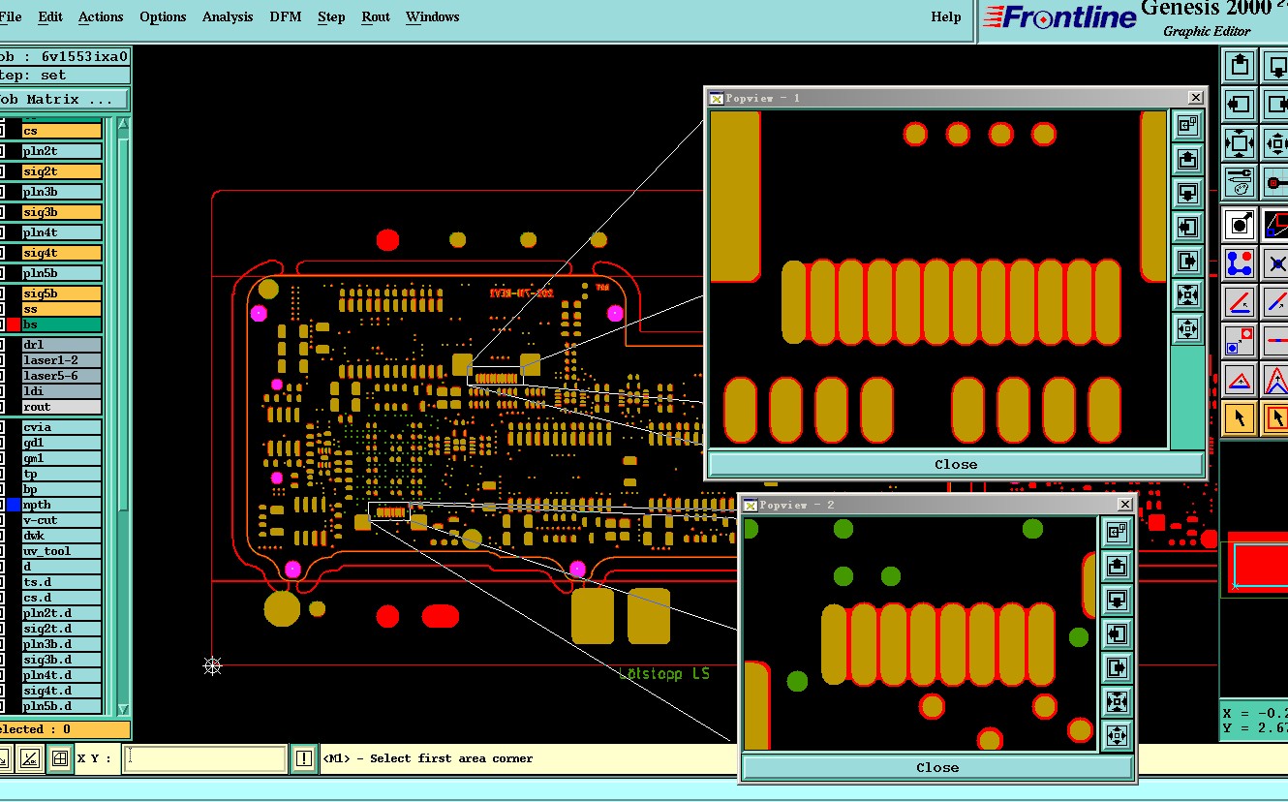Toggle display checkbox for layer cs

[x=2, y=131]
